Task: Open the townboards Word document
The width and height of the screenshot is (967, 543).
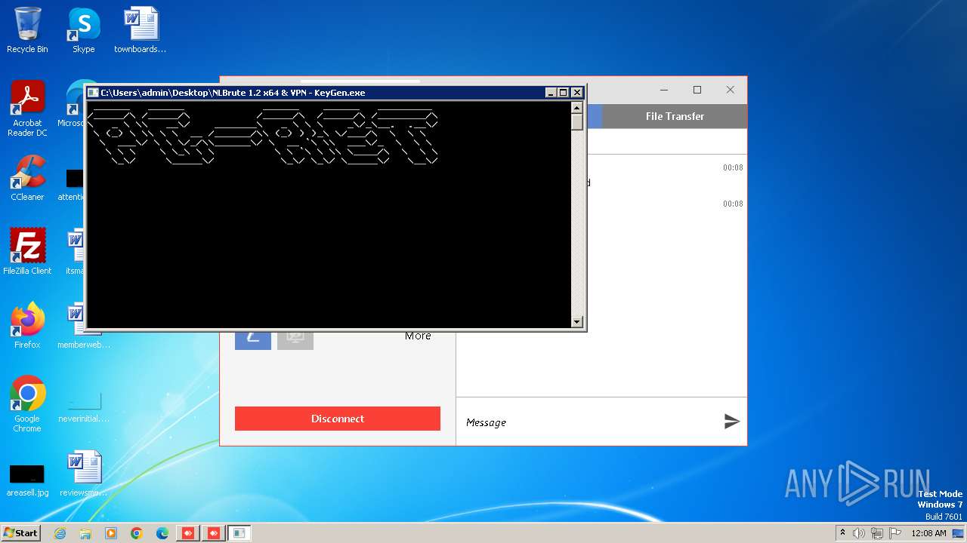Action: click(140, 30)
